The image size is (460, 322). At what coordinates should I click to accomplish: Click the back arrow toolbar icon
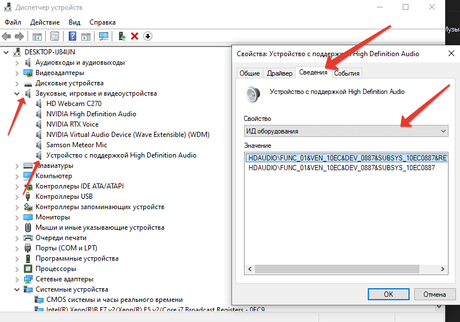pyautogui.click(x=7, y=37)
